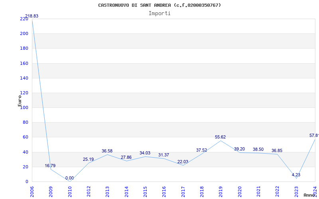The width and height of the screenshot is (319, 199).
Task: Select the 36.85 data label
Action: tap(277, 150)
